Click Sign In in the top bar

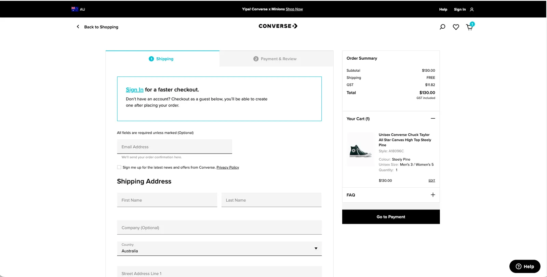pos(460,10)
